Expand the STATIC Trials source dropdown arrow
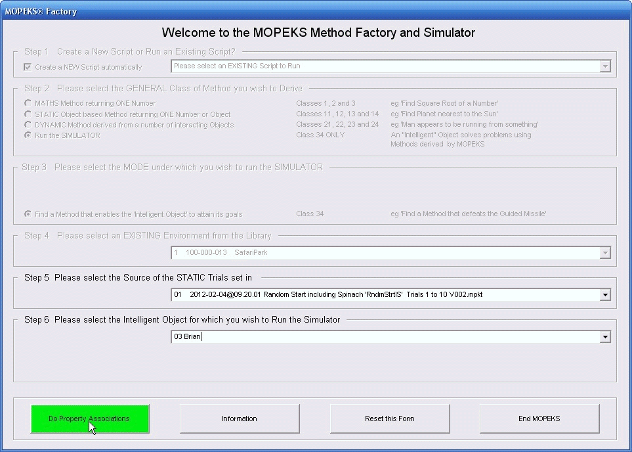The image size is (632, 452). 604,294
